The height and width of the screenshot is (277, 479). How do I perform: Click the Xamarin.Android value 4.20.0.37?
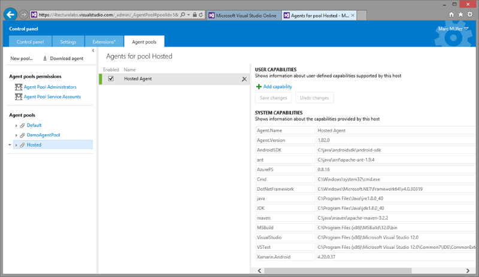(326, 257)
